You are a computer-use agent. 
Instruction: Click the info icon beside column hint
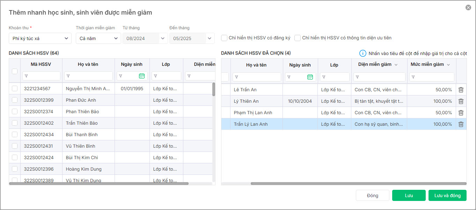(x=363, y=53)
